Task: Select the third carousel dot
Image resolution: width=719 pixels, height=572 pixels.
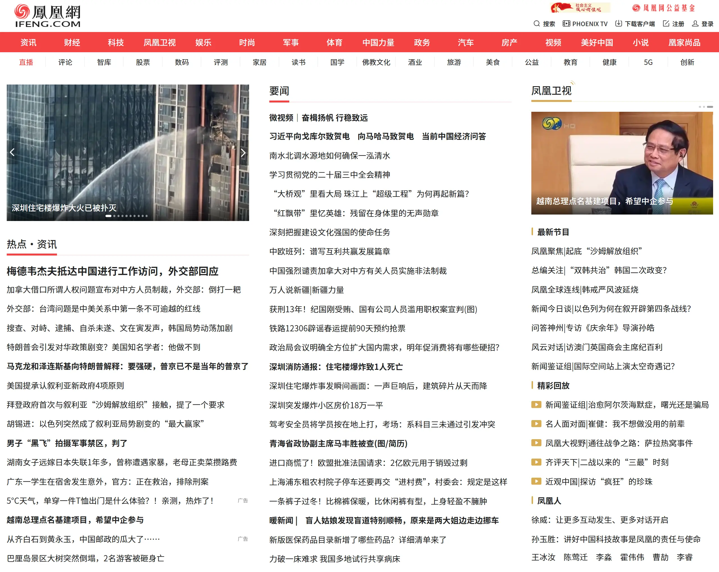Action: click(x=118, y=216)
